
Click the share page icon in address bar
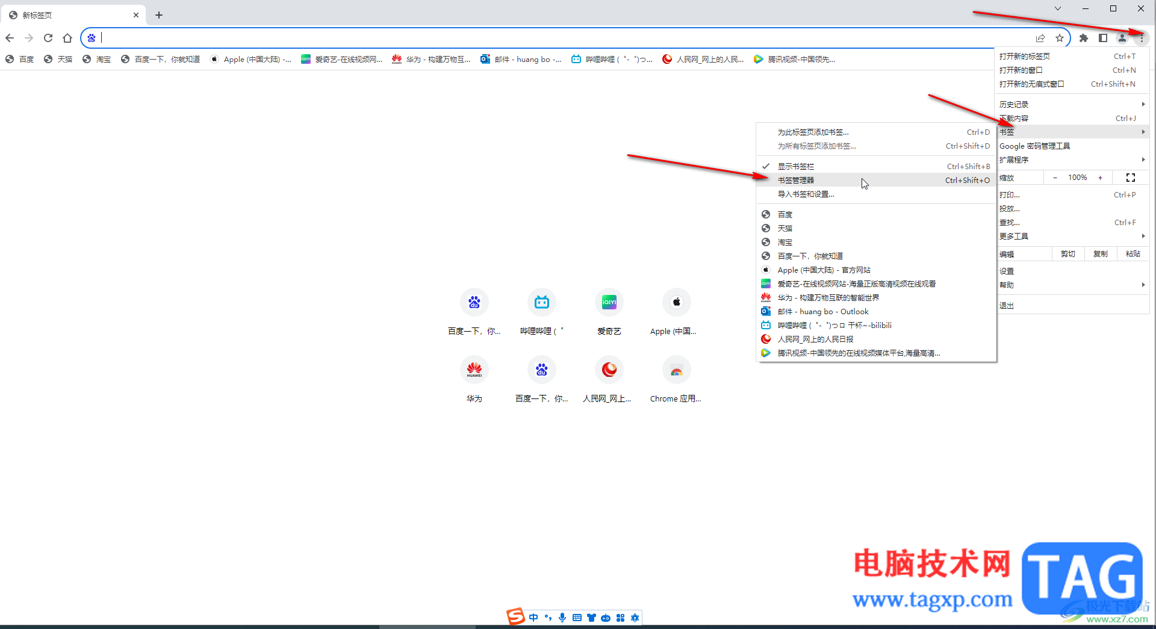[x=1040, y=38]
